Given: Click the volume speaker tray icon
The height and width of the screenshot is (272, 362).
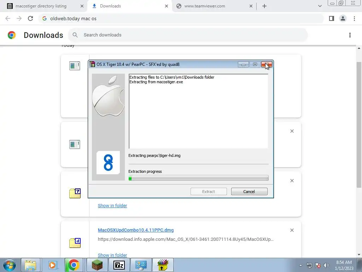Looking at the screenshot, I should [326, 265].
